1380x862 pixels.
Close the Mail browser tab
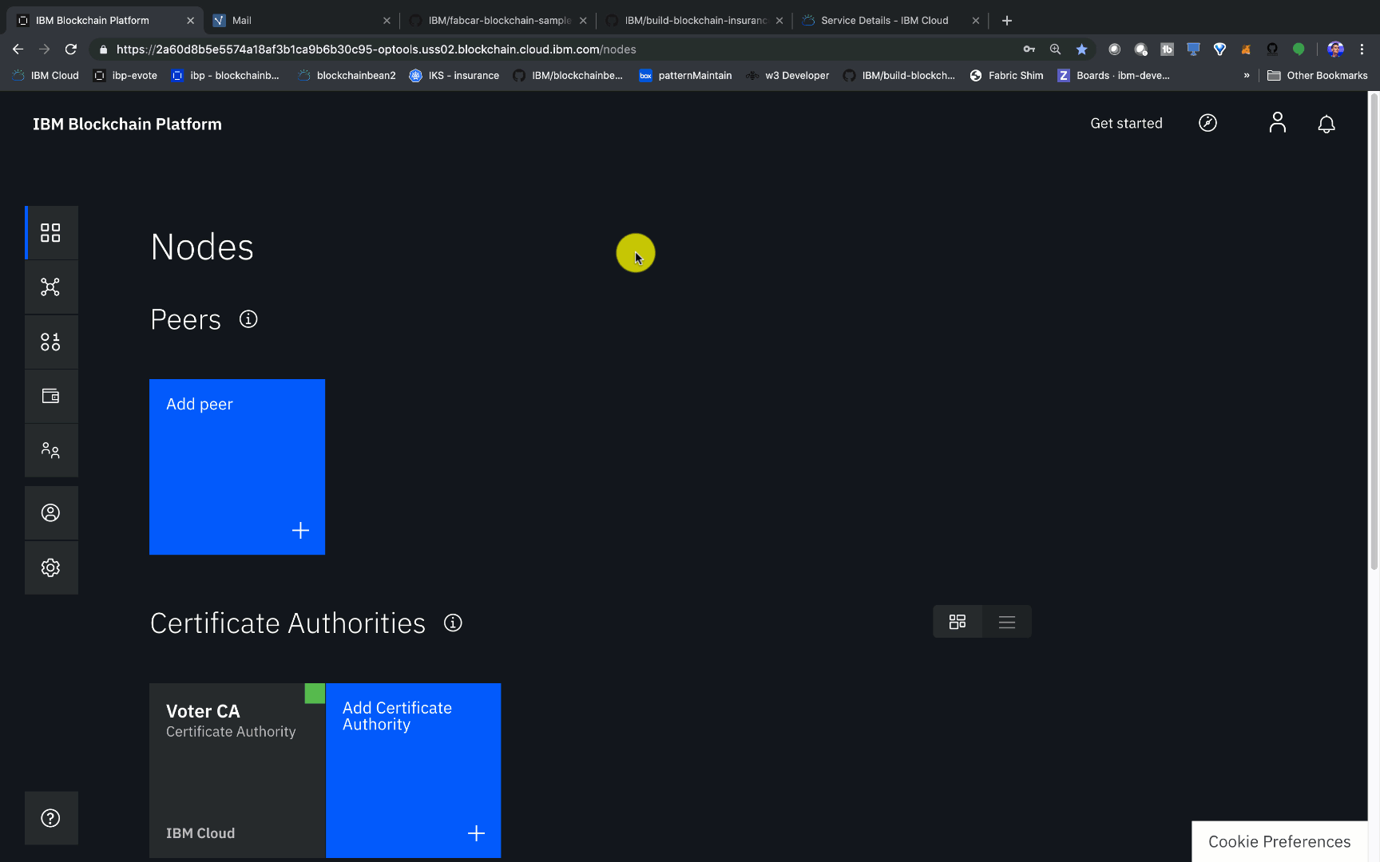[x=387, y=21]
